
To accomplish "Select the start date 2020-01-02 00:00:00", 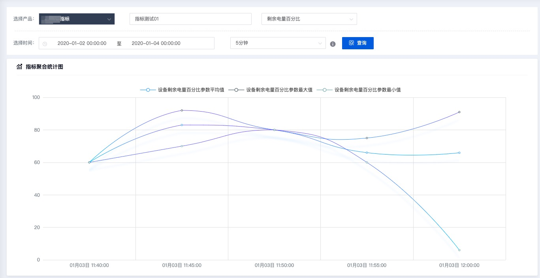I will 82,43.
